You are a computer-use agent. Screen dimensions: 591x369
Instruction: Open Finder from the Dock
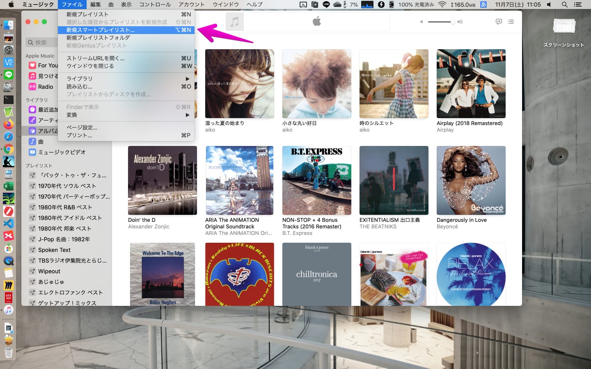pos(9,25)
